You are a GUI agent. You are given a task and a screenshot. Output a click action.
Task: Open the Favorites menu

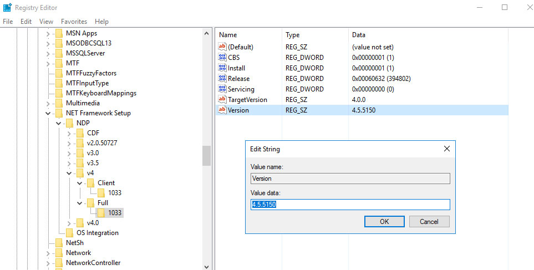(x=74, y=22)
